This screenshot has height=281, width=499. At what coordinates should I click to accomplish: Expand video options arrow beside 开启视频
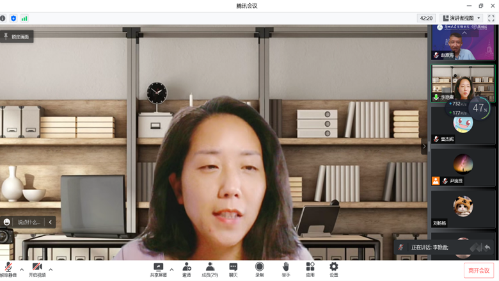pos(51,269)
